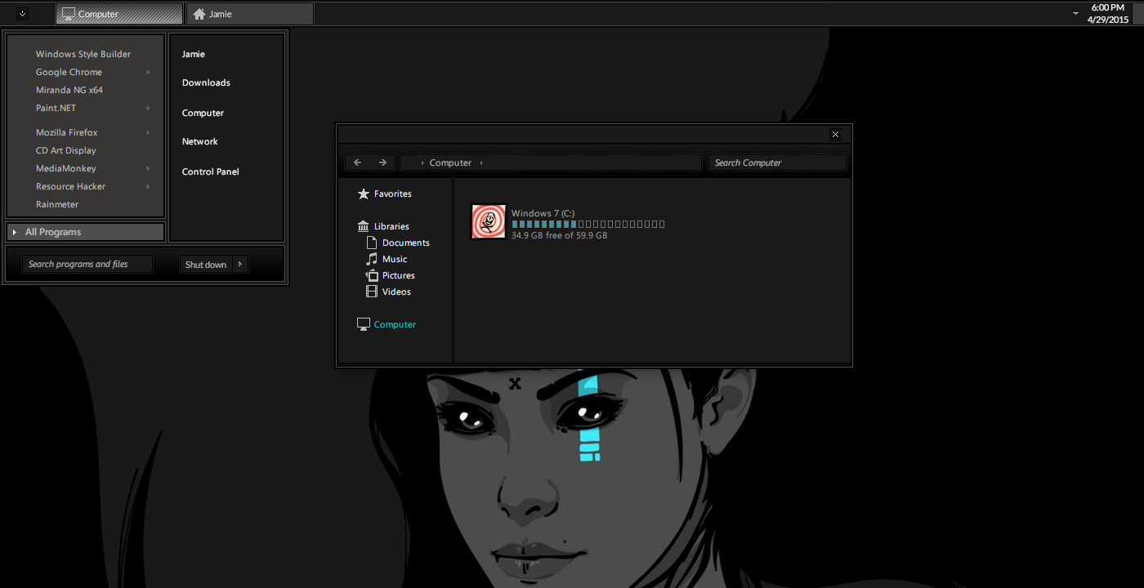Select Libraries in navigation pane
This screenshot has height=588, width=1144.
391,226
